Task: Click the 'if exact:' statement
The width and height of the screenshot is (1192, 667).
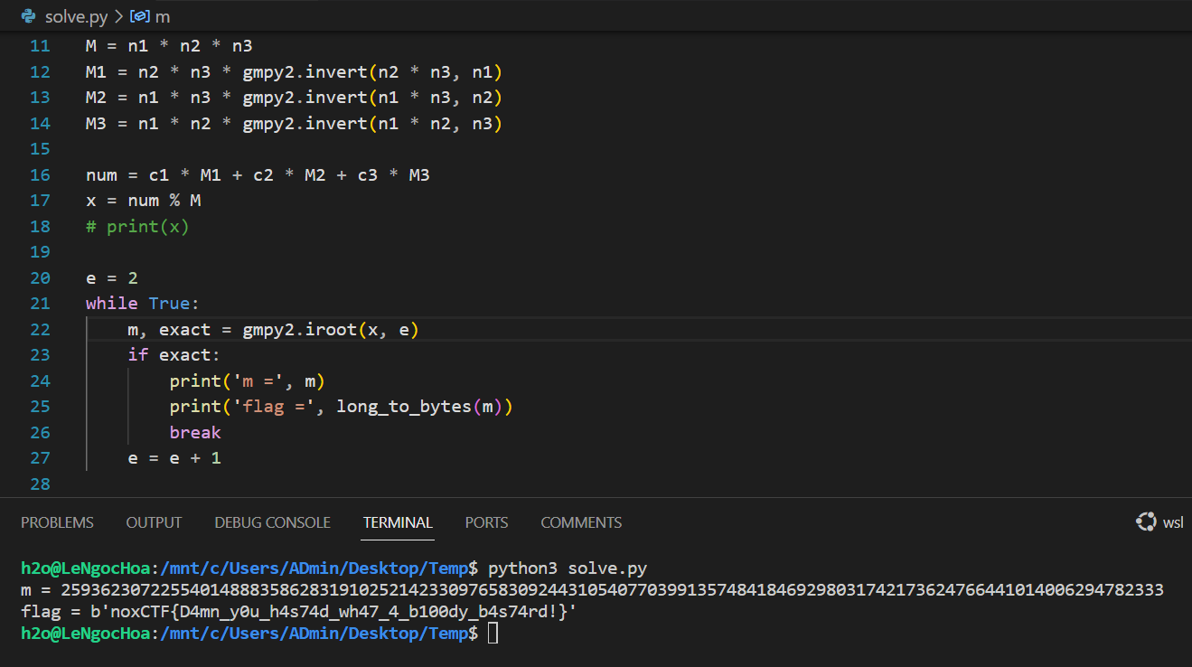Action: pos(174,354)
